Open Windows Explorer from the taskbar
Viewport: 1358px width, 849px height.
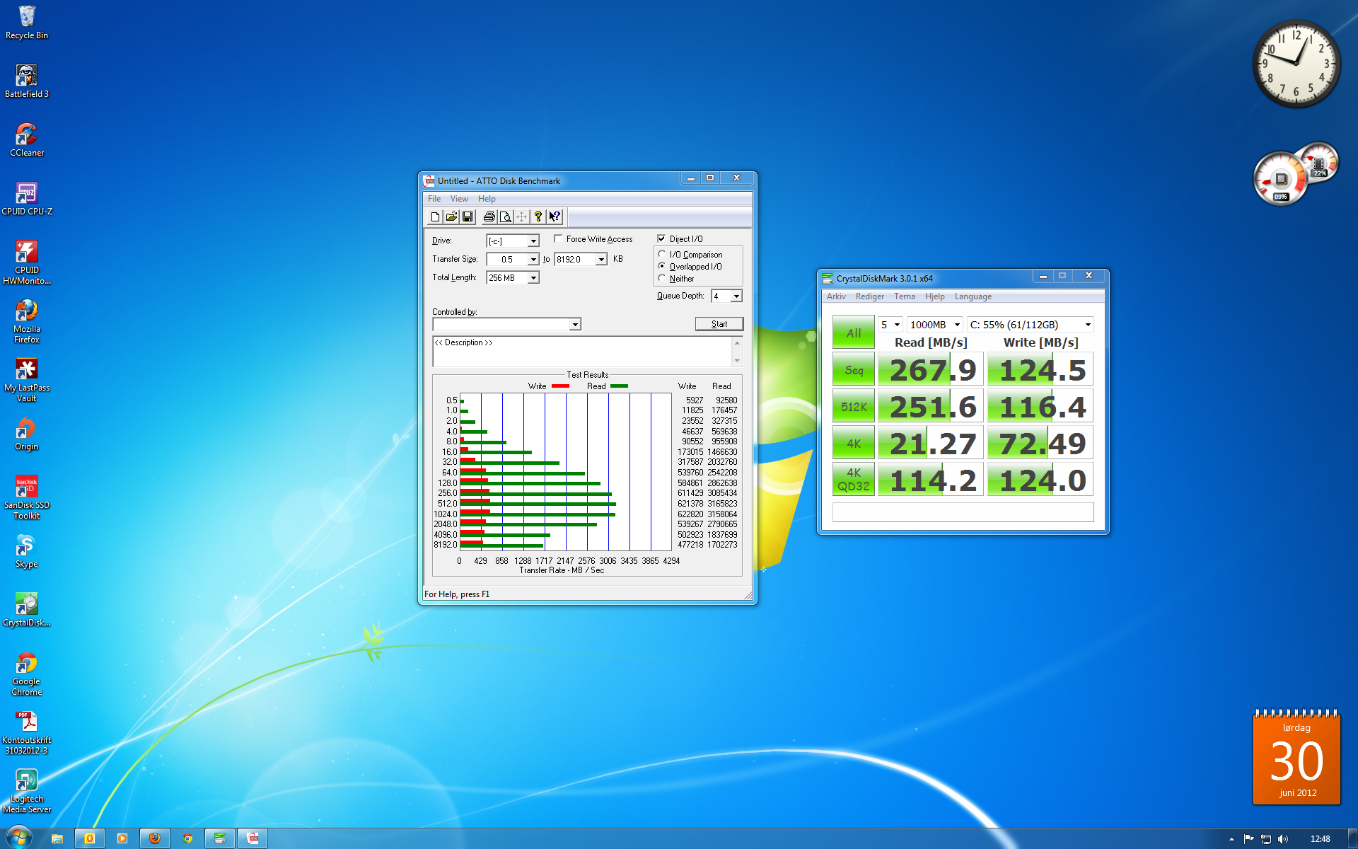click(x=57, y=838)
